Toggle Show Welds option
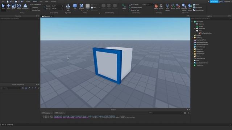 point(134,5)
